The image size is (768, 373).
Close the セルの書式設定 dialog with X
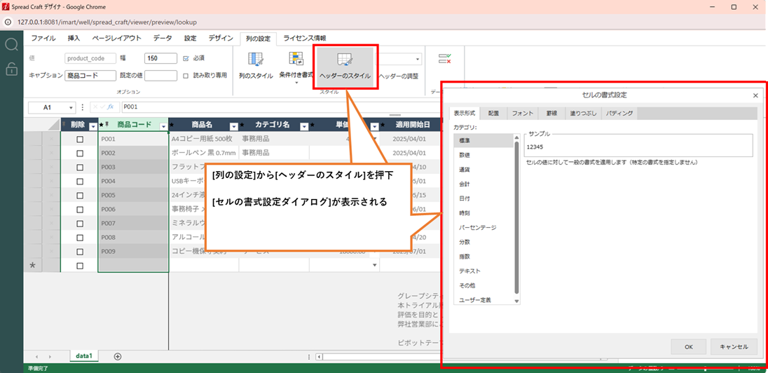755,95
